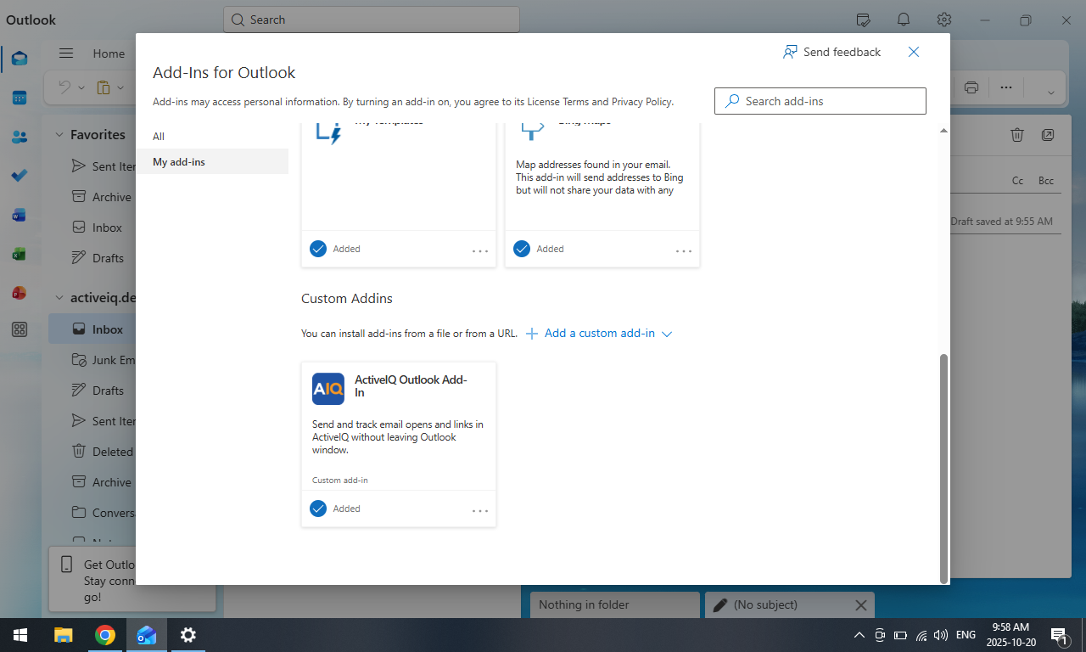This screenshot has width=1086, height=652.
Task: Open Bing Maps more options ellipsis
Action: pos(684,250)
